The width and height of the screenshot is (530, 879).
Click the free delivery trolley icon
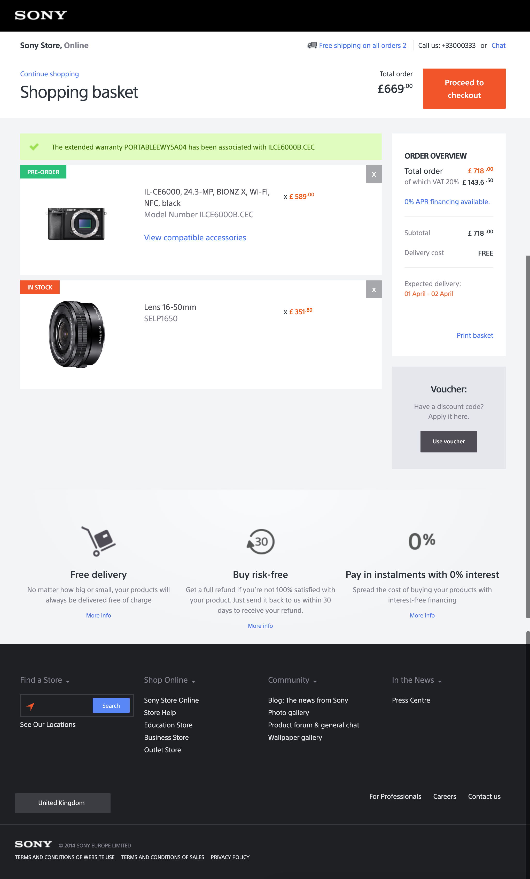pos(99,541)
